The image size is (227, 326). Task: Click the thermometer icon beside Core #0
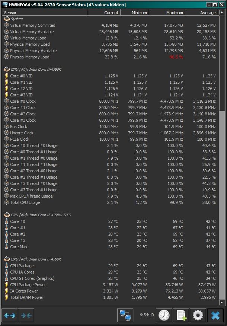tap(7, 221)
